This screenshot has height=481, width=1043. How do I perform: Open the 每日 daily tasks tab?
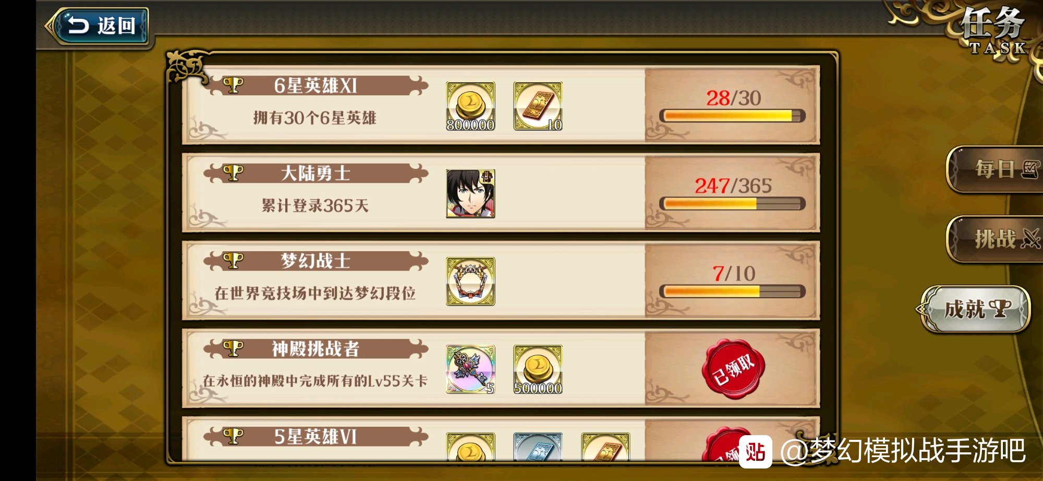click(x=995, y=169)
